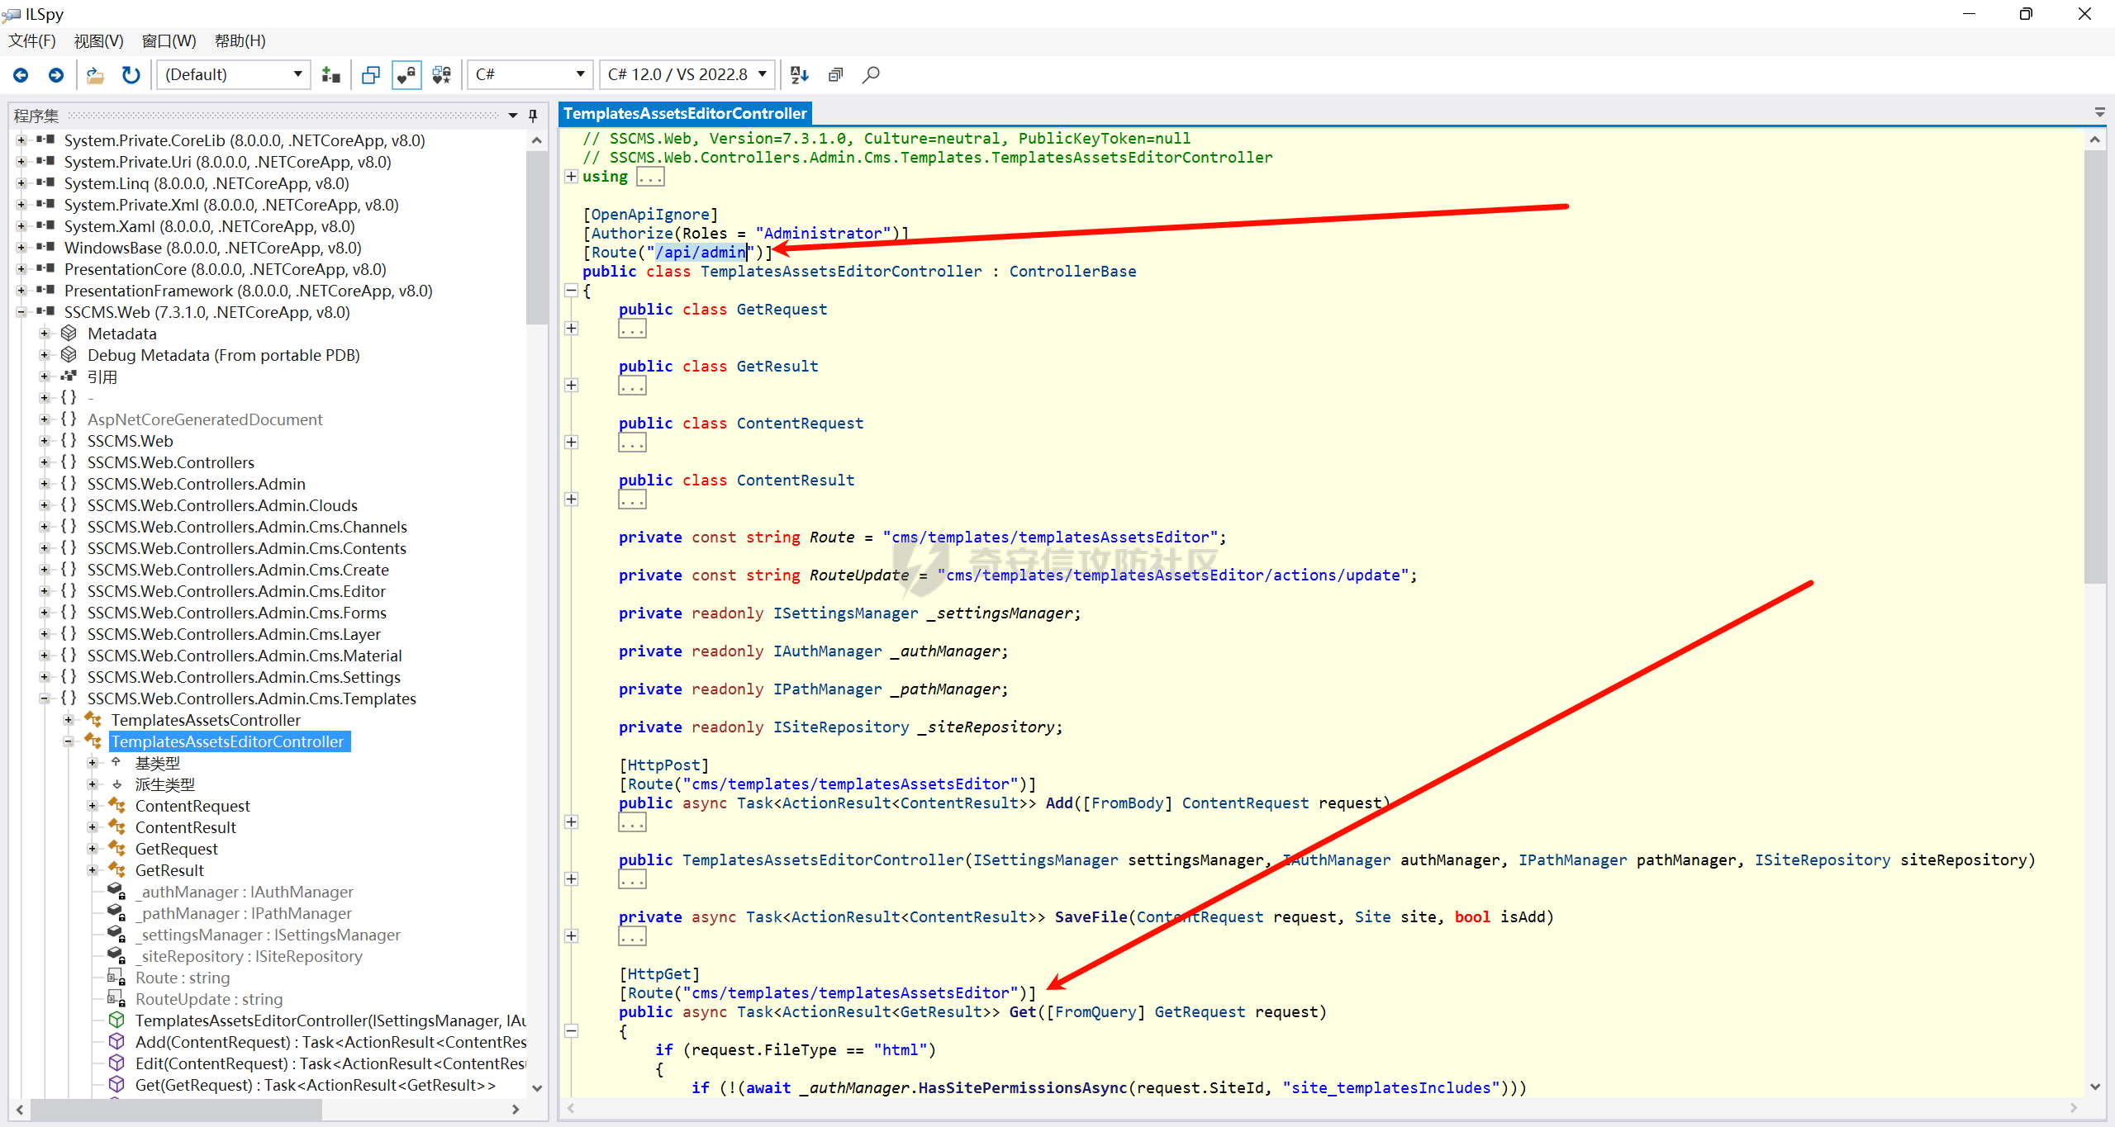Open the assemblies panel options dropdown arrow
Screen dimensions: 2115x1127
[513, 116]
